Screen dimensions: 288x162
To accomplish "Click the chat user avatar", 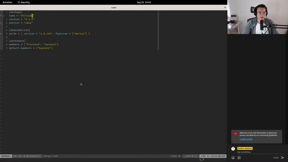I will 233,149.
